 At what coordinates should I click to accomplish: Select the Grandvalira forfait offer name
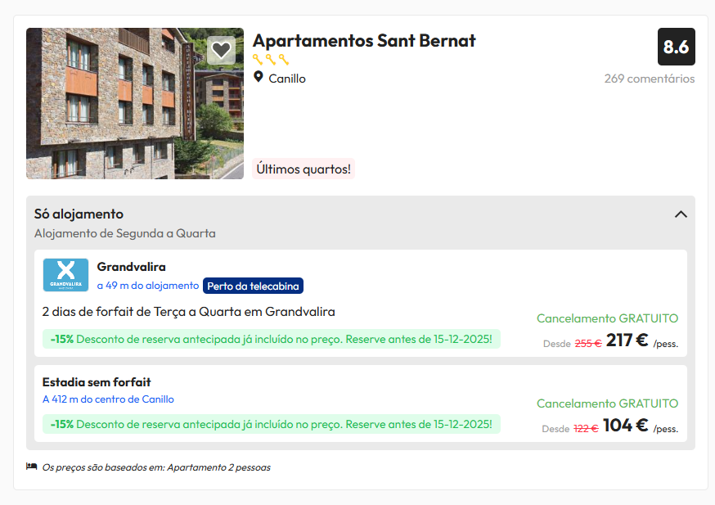[x=131, y=267]
